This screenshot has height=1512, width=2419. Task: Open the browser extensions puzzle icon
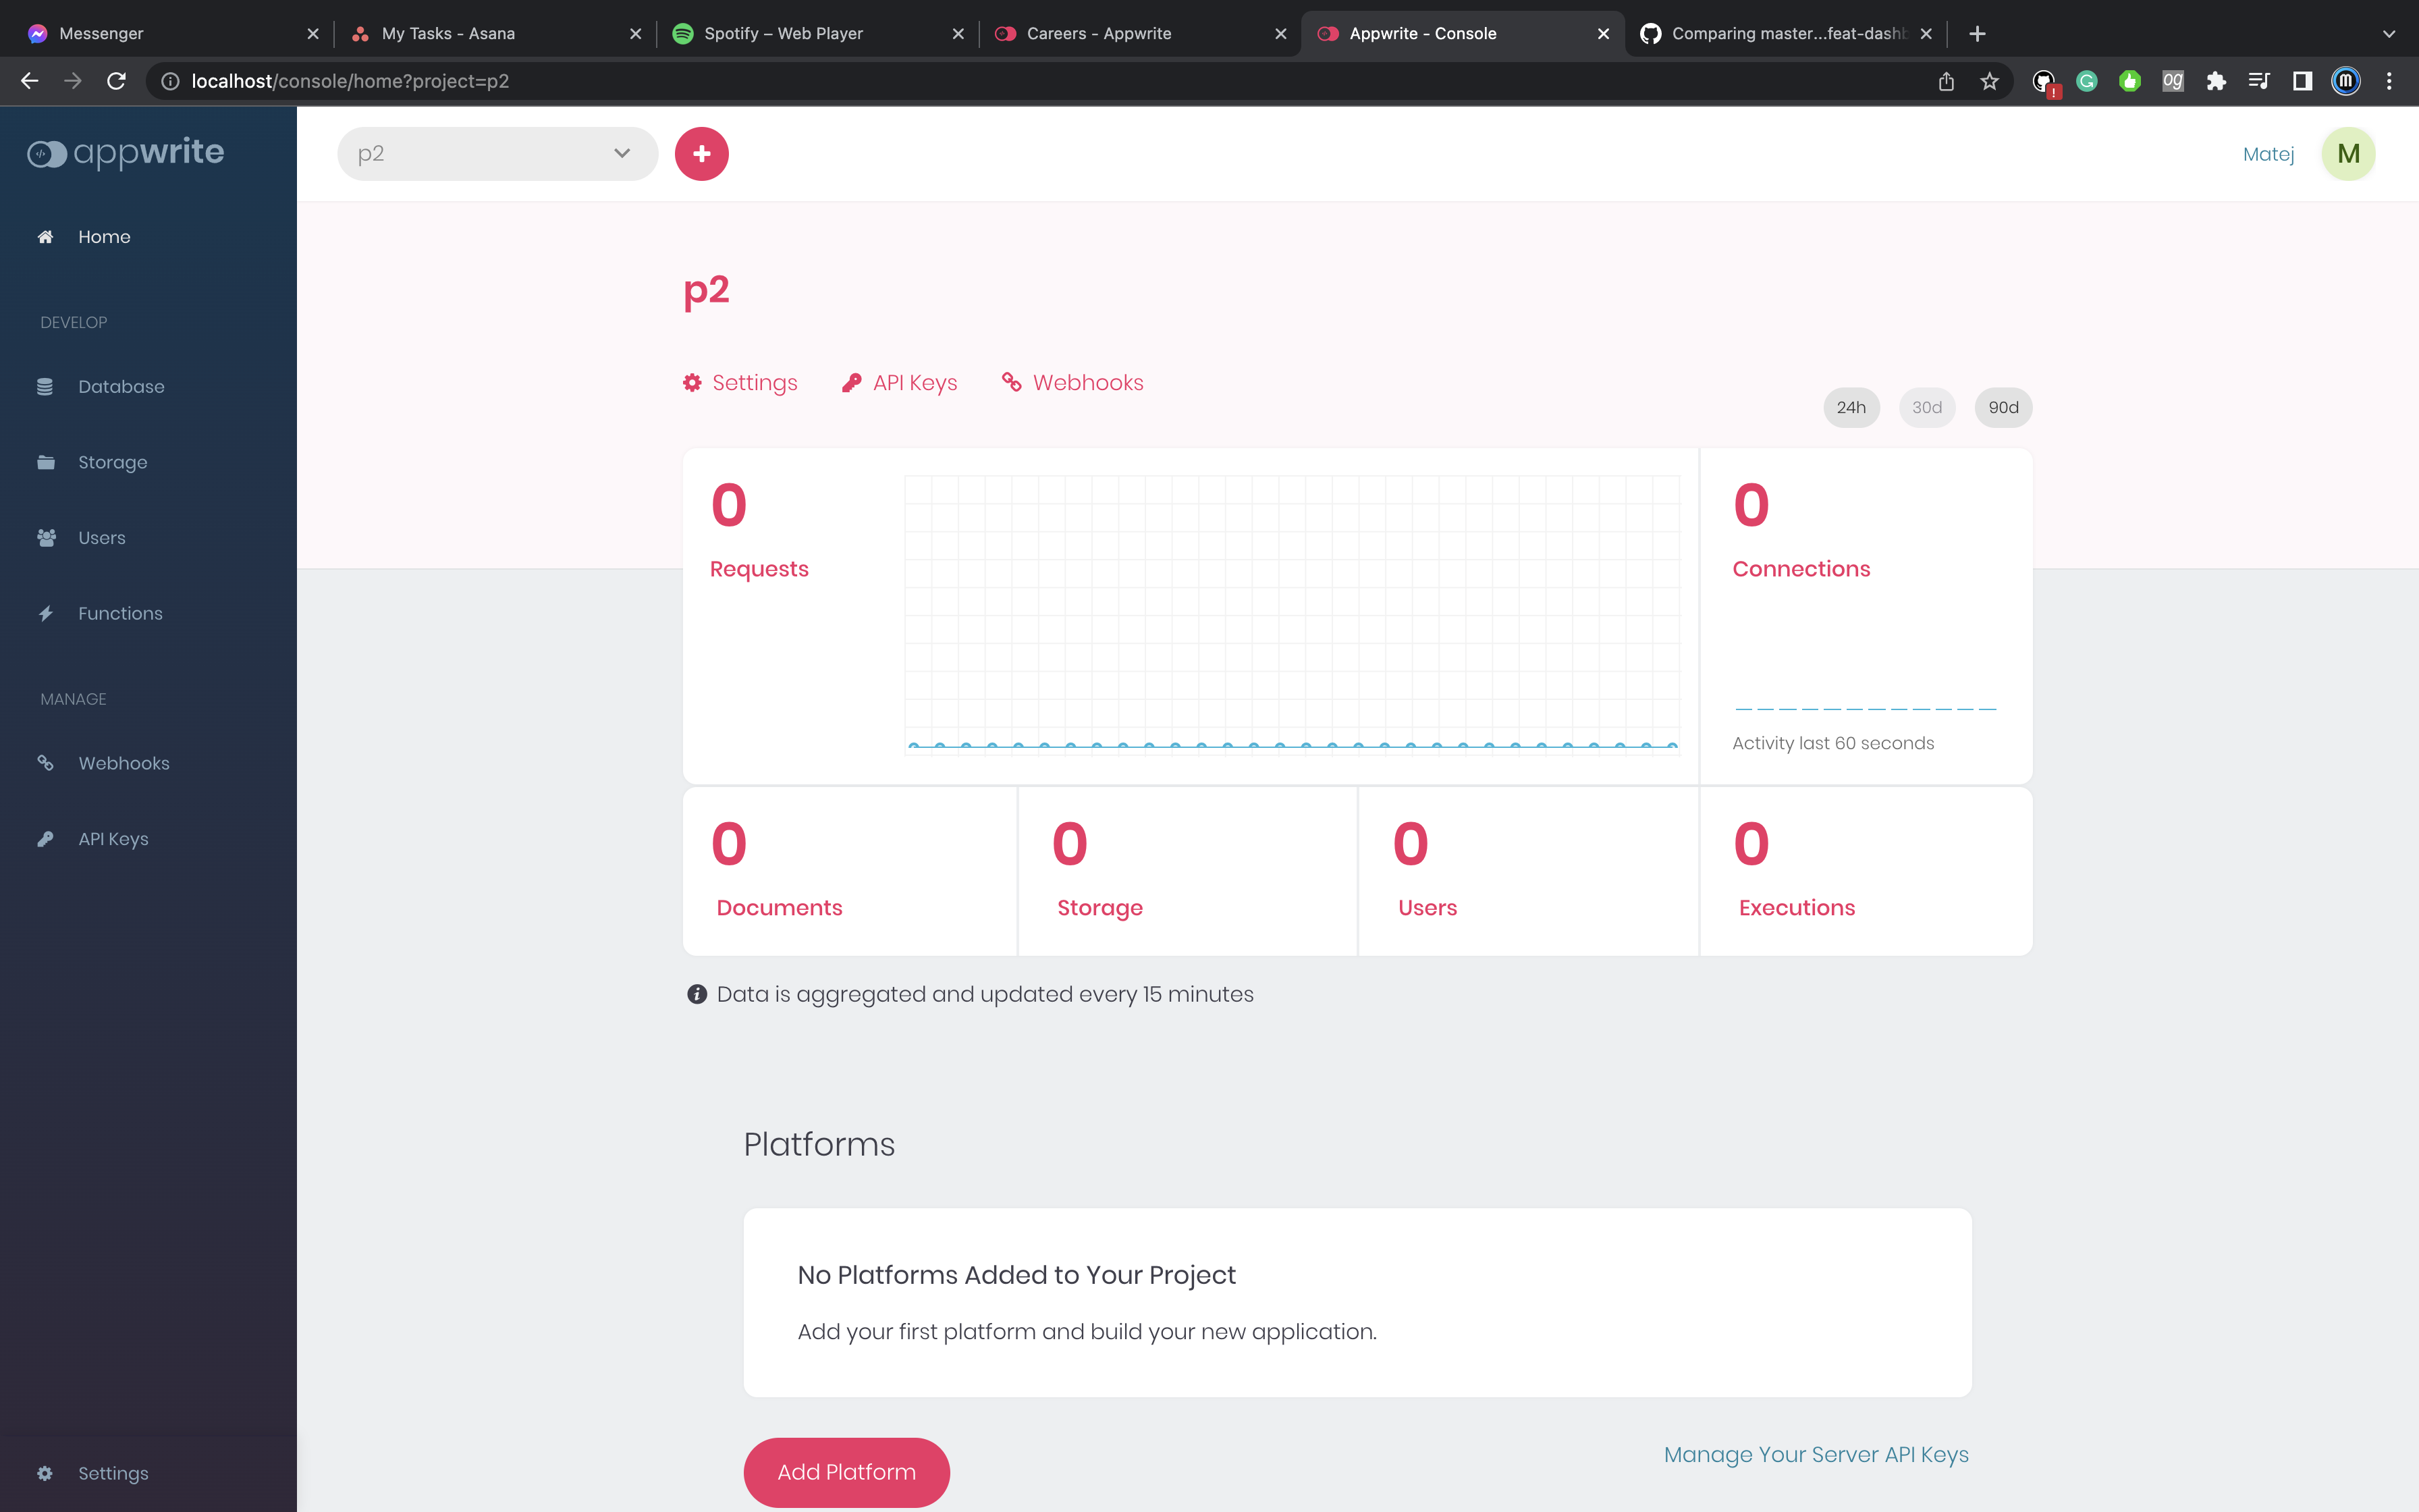coord(2216,82)
